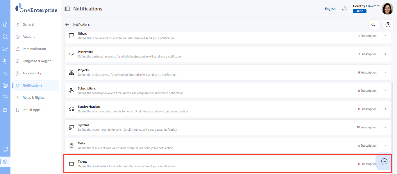Open the chat bubble widget

(384, 162)
